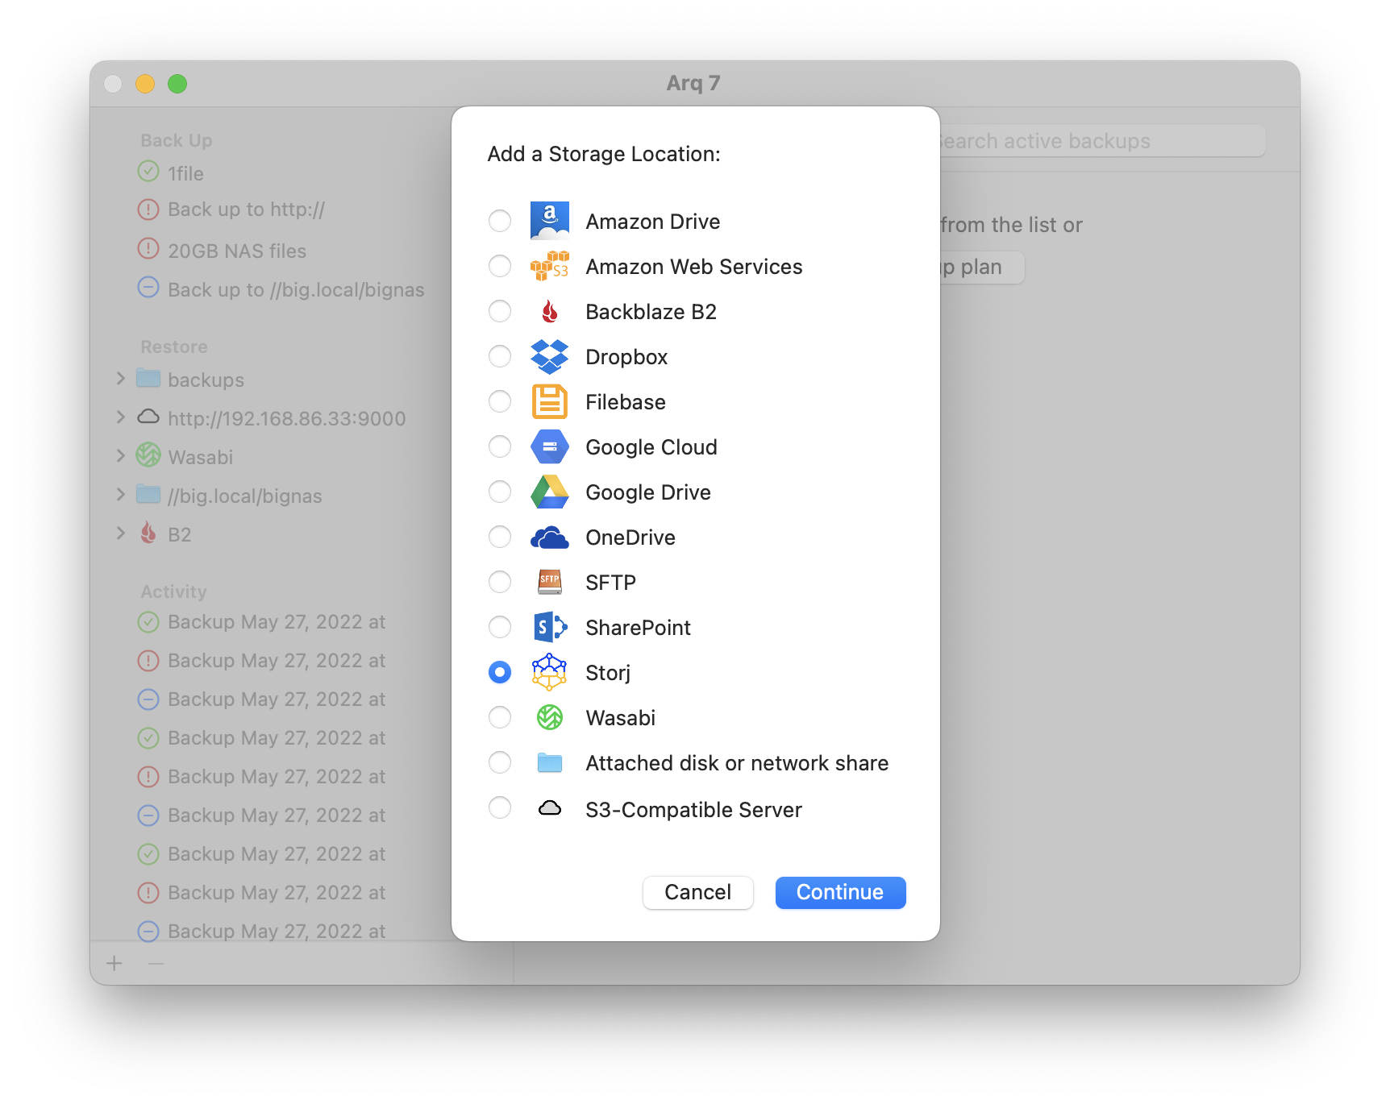Viewport: 1390px width, 1104px height.
Task: Select the Amazon Web Services radio button
Action: tap(500, 266)
